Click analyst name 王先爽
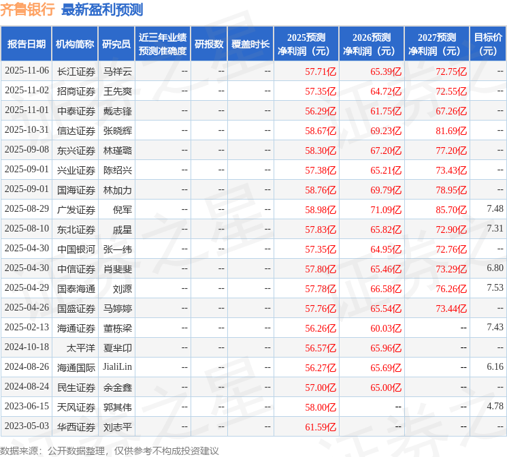 tap(118, 91)
